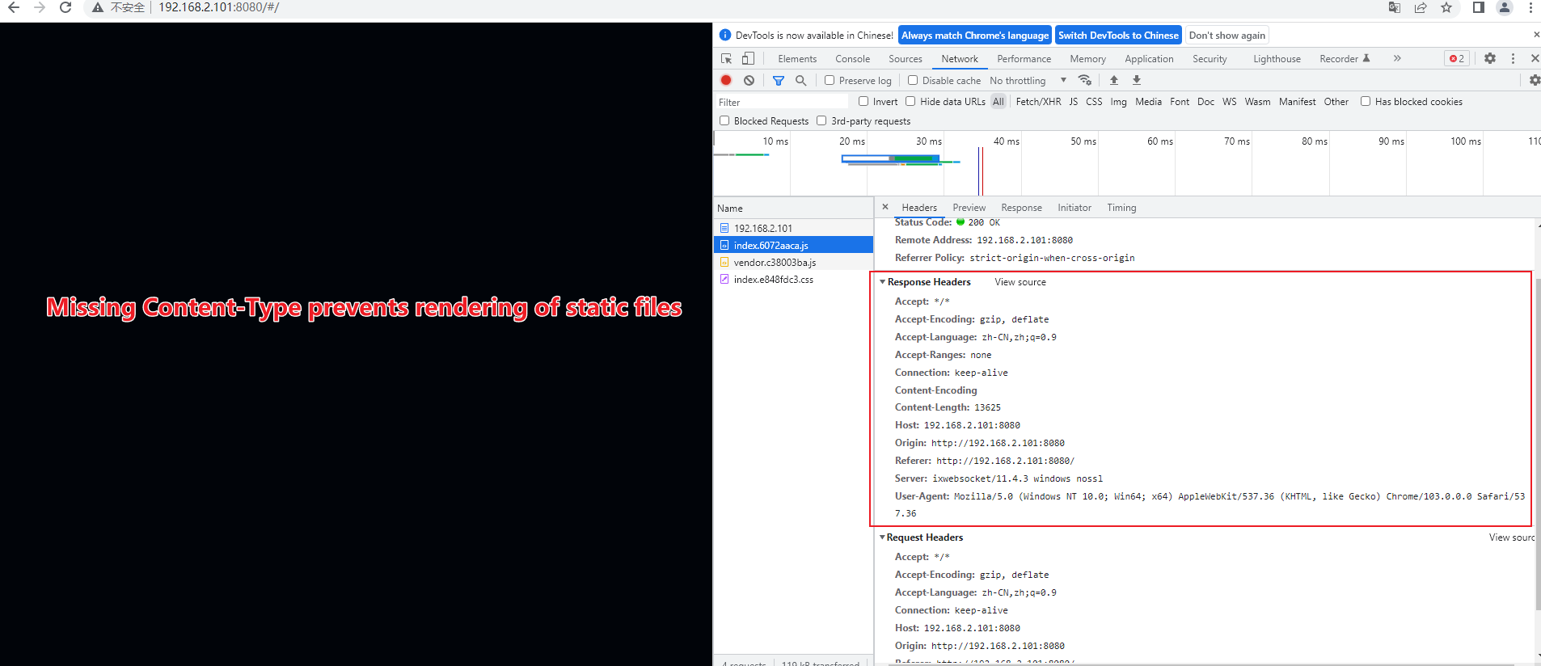Click the error count badge
This screenshot has height=666, width=1541.
pos(1457,58)
